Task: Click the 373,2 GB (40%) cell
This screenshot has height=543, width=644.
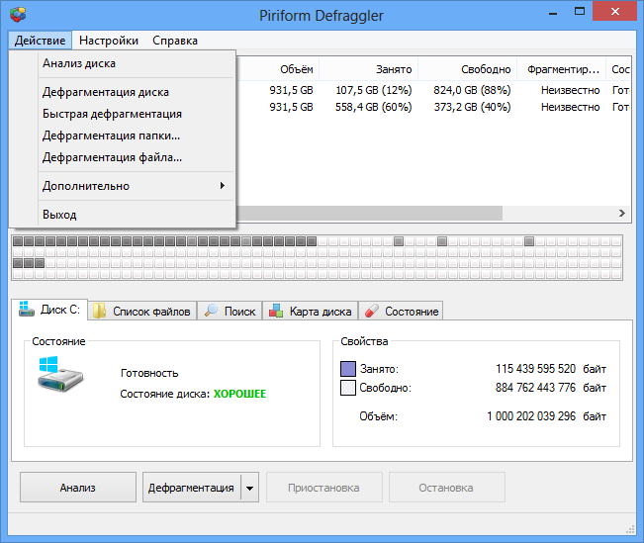Action: tap(472, 107)
